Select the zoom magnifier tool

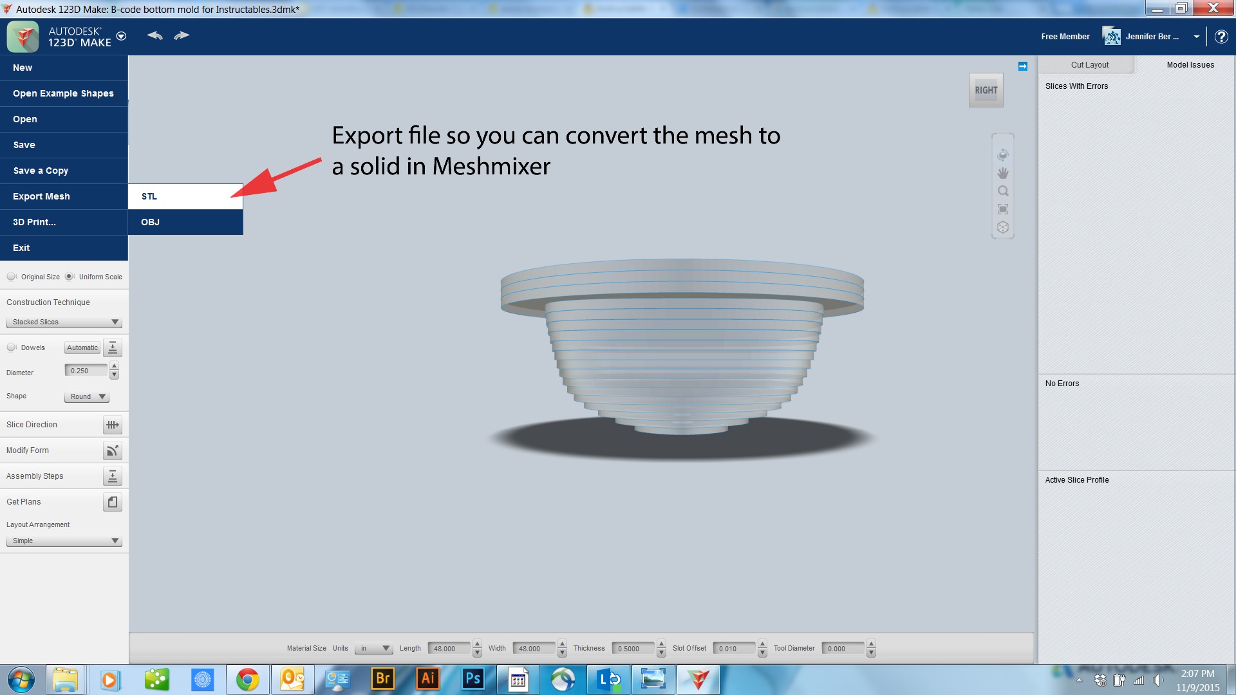click(1003, 190)
